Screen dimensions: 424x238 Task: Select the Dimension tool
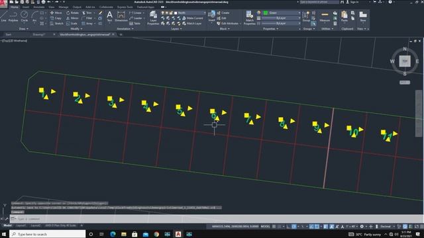pos(121,16)
